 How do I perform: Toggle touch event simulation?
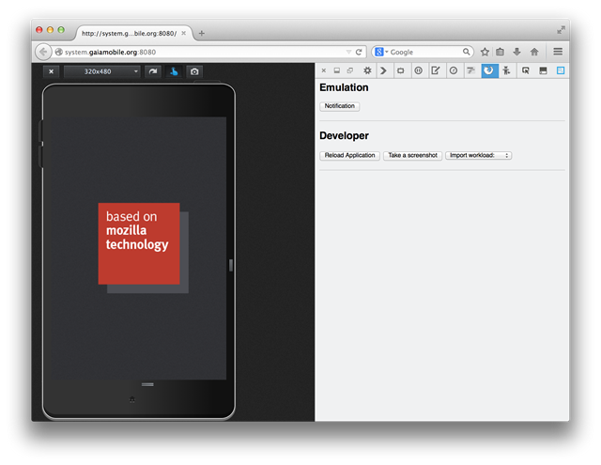click(174, 71)
